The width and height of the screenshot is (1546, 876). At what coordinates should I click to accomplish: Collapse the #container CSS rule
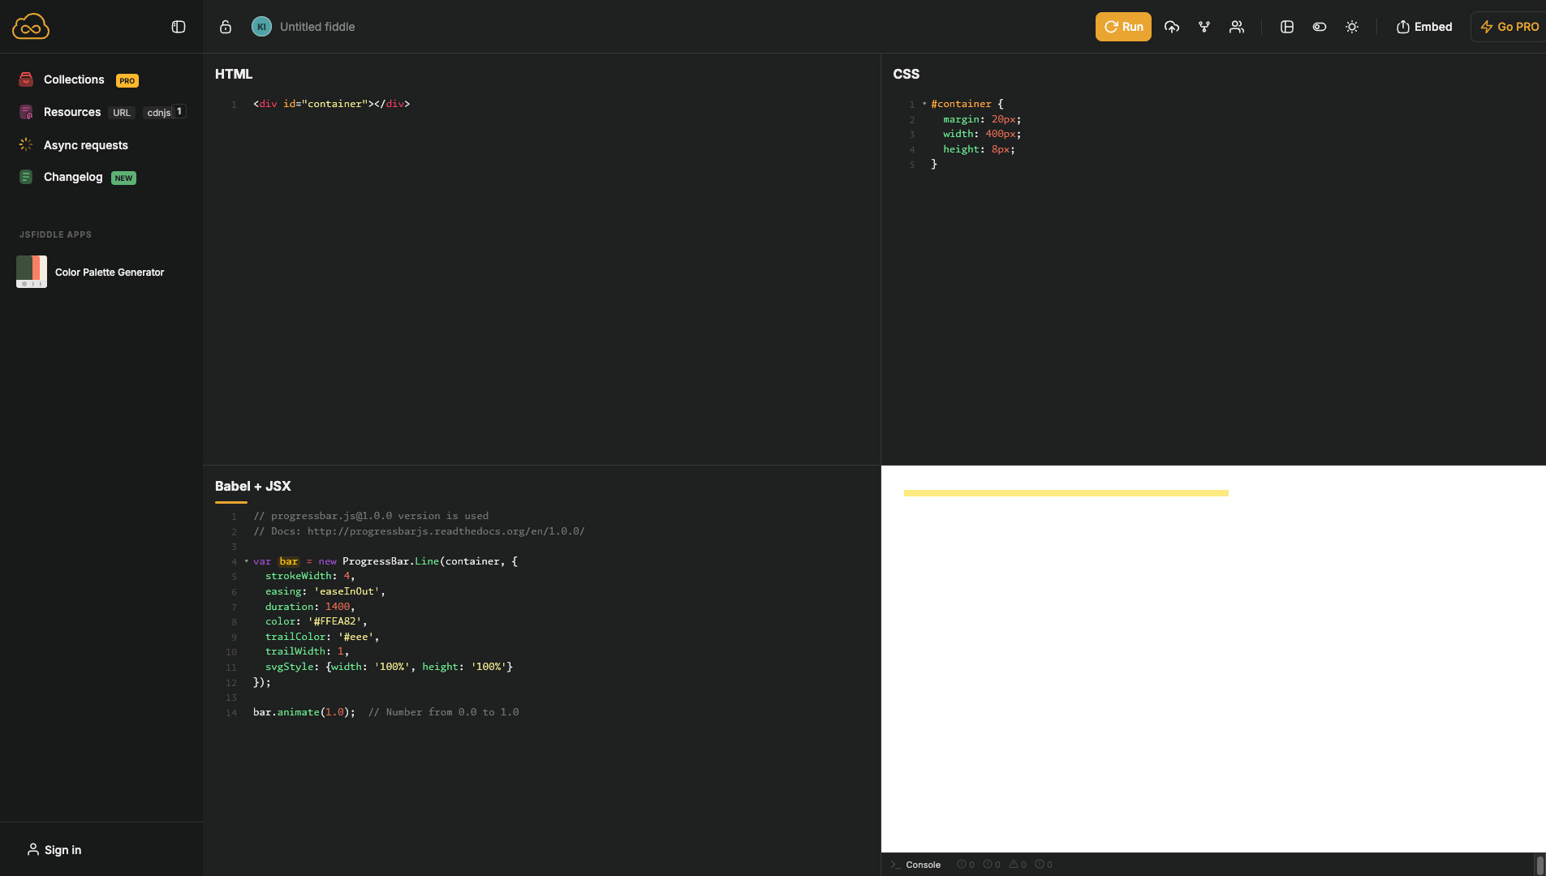(924, 104)
